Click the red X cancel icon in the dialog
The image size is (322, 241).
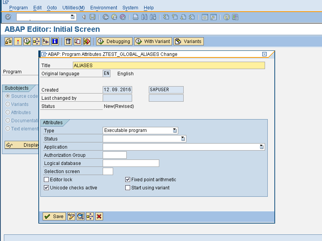(99, 217)
